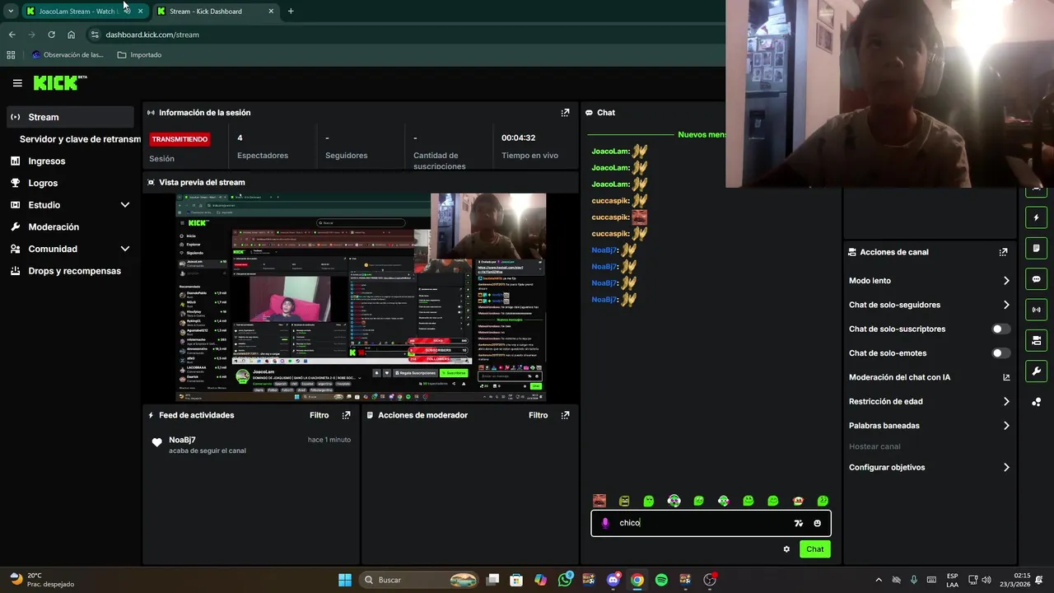Open the Importado bookmarks folder

(x=139, y=55)
